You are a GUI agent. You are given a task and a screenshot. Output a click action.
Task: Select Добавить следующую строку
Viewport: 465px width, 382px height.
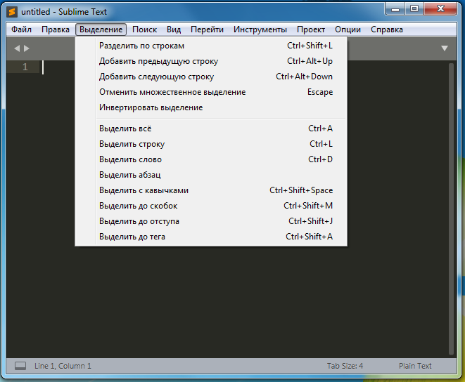211,77
